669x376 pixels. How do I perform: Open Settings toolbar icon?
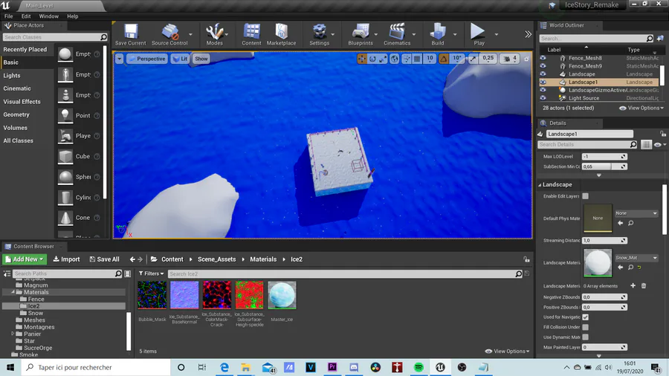point(319,34)
